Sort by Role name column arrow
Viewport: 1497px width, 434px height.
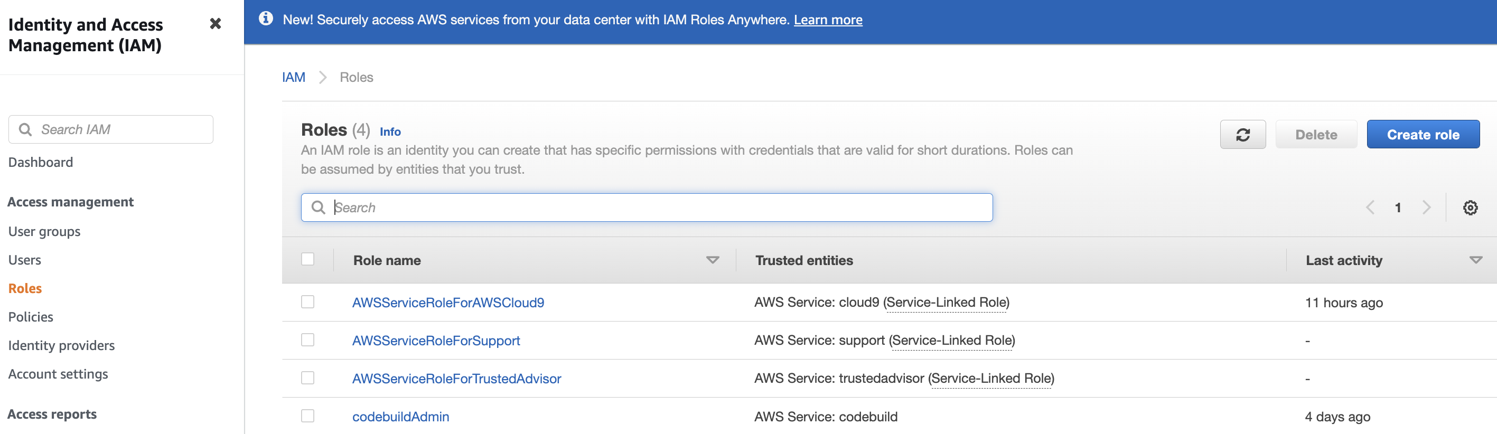point(713,260)
